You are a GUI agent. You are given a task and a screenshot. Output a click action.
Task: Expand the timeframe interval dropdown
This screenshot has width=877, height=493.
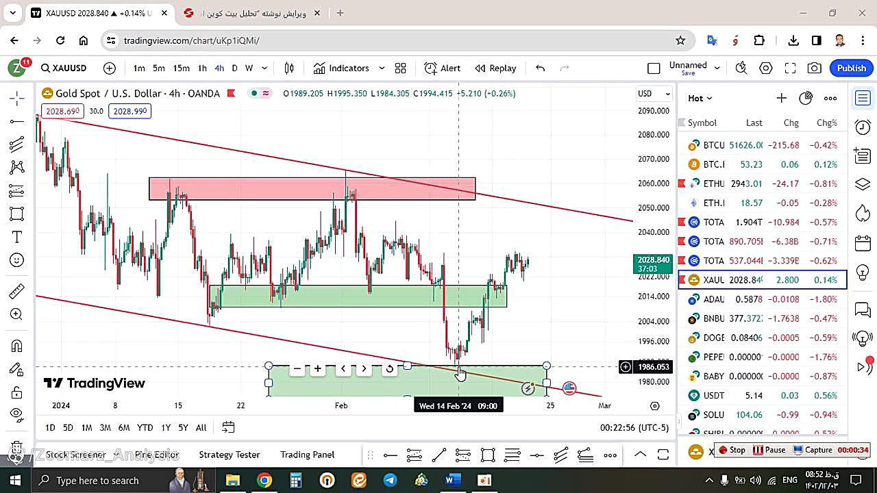pyautogui.click(x=264, y=68)
